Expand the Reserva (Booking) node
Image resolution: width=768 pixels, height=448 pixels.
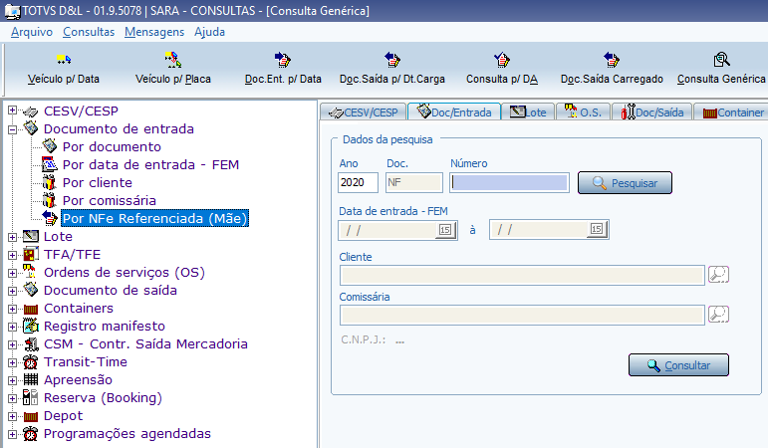[x=12, y=398]
